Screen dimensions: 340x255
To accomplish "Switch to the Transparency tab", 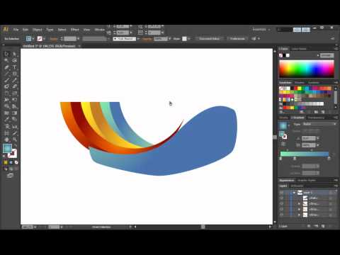I will (x=316, y=118).
